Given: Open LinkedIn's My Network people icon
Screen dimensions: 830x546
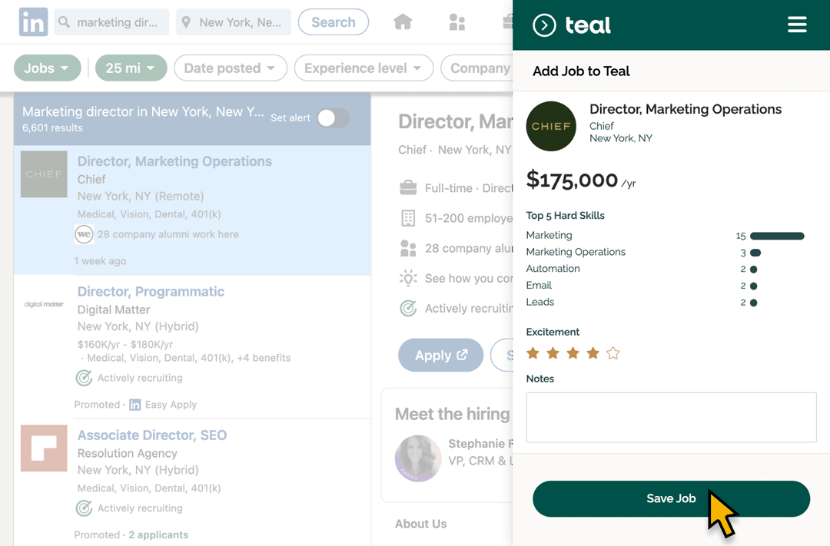Looking at the screenshot, I should coord(457,22).
